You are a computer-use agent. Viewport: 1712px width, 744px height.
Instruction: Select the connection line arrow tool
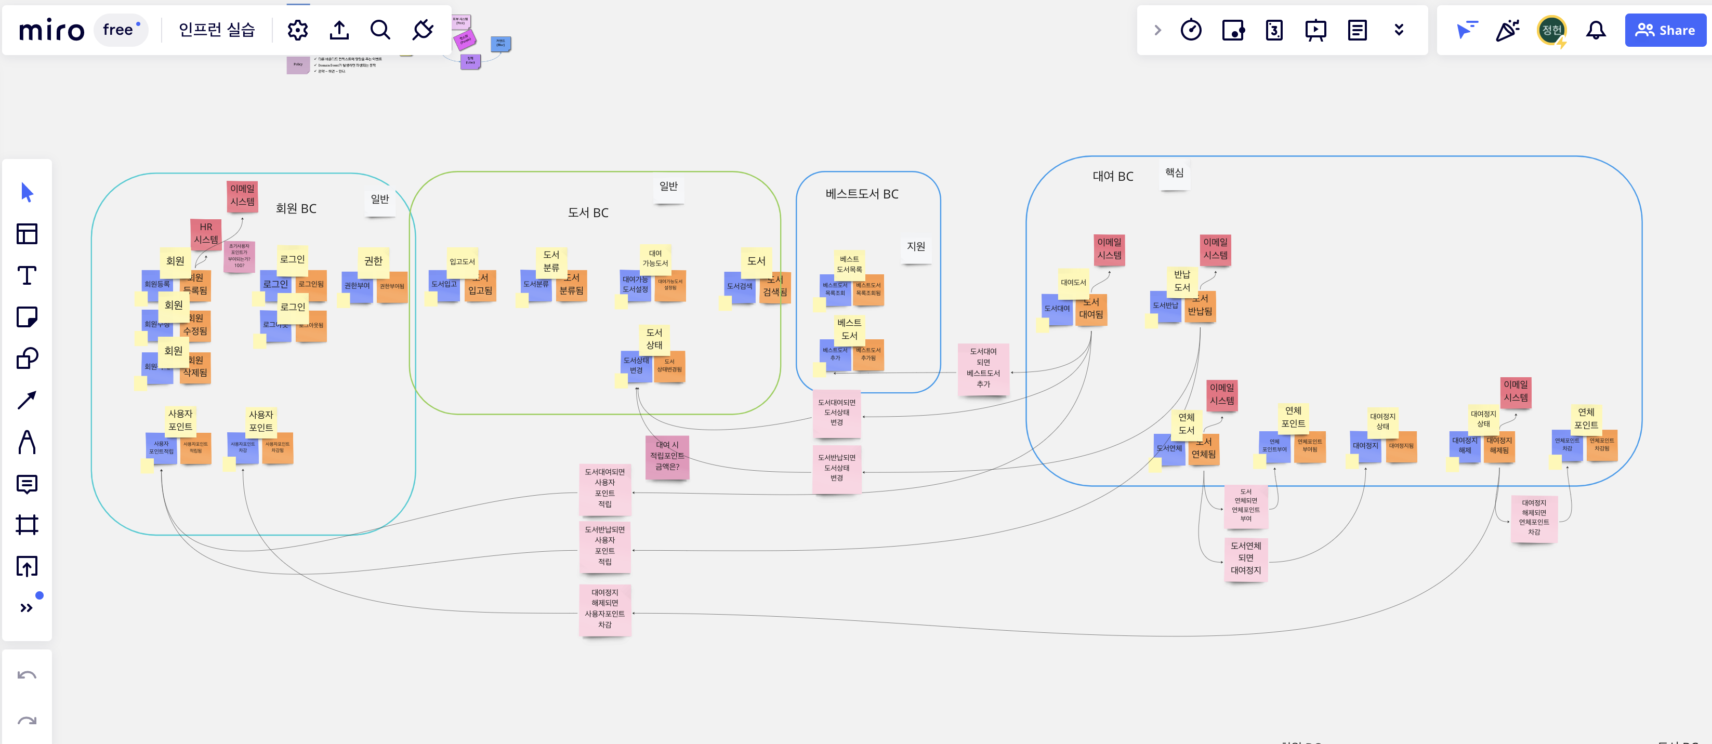pyautogui.click(x=27, y=400)
